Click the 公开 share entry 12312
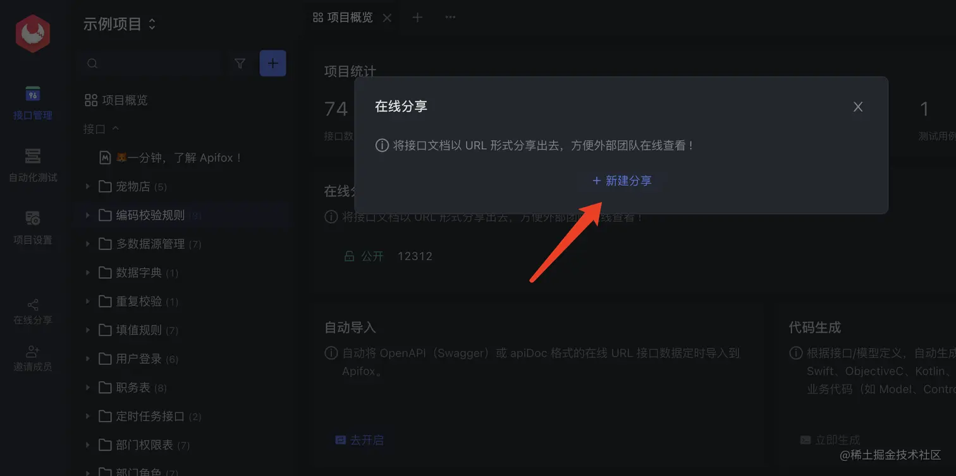This screenshot has width=956, height=476. click(x=388, y=256)
